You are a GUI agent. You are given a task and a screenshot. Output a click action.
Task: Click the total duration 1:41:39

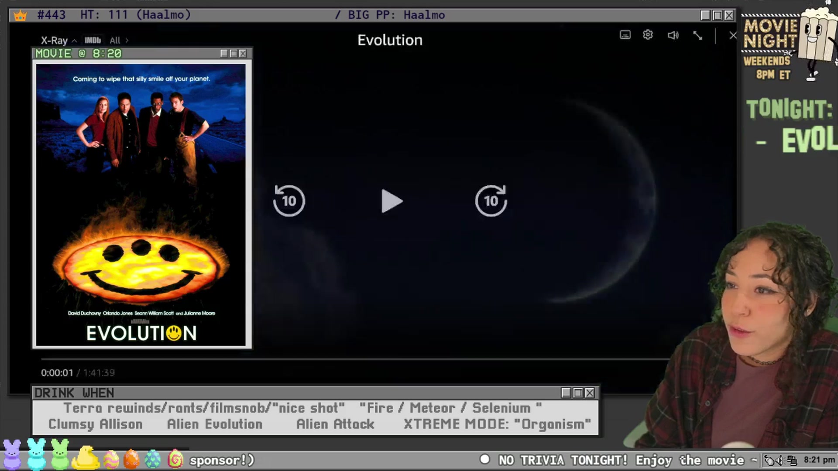[99, 373]
